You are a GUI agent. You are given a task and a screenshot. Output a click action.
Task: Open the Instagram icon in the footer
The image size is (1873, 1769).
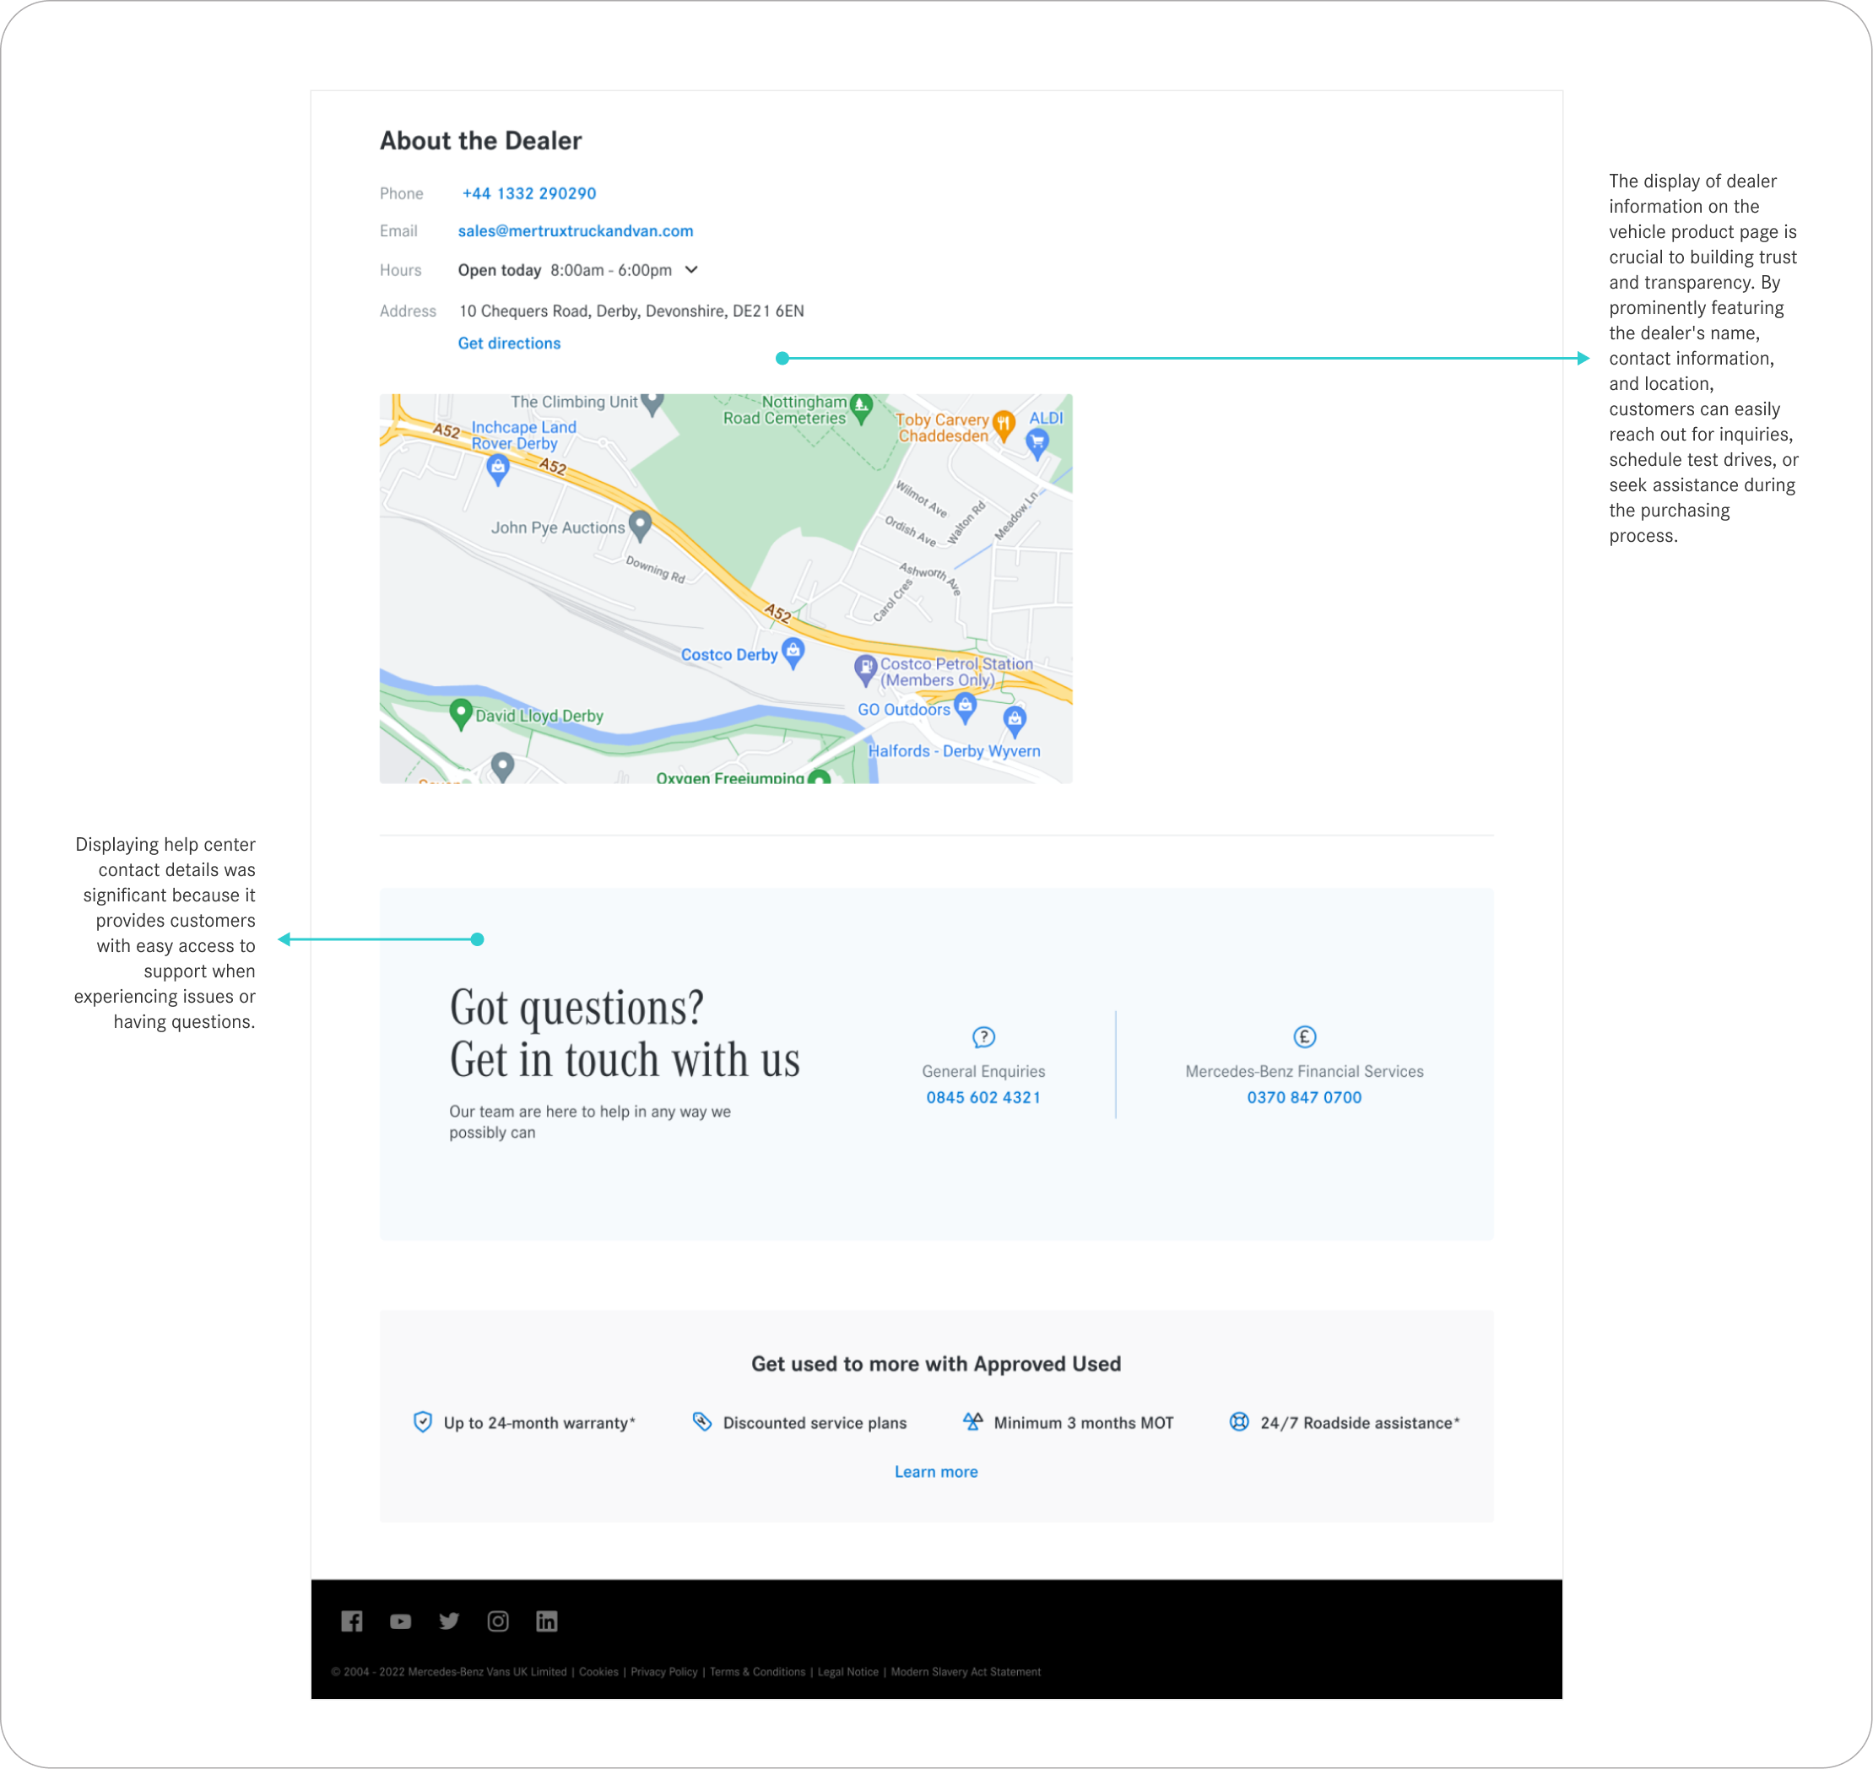[498, 1621]
